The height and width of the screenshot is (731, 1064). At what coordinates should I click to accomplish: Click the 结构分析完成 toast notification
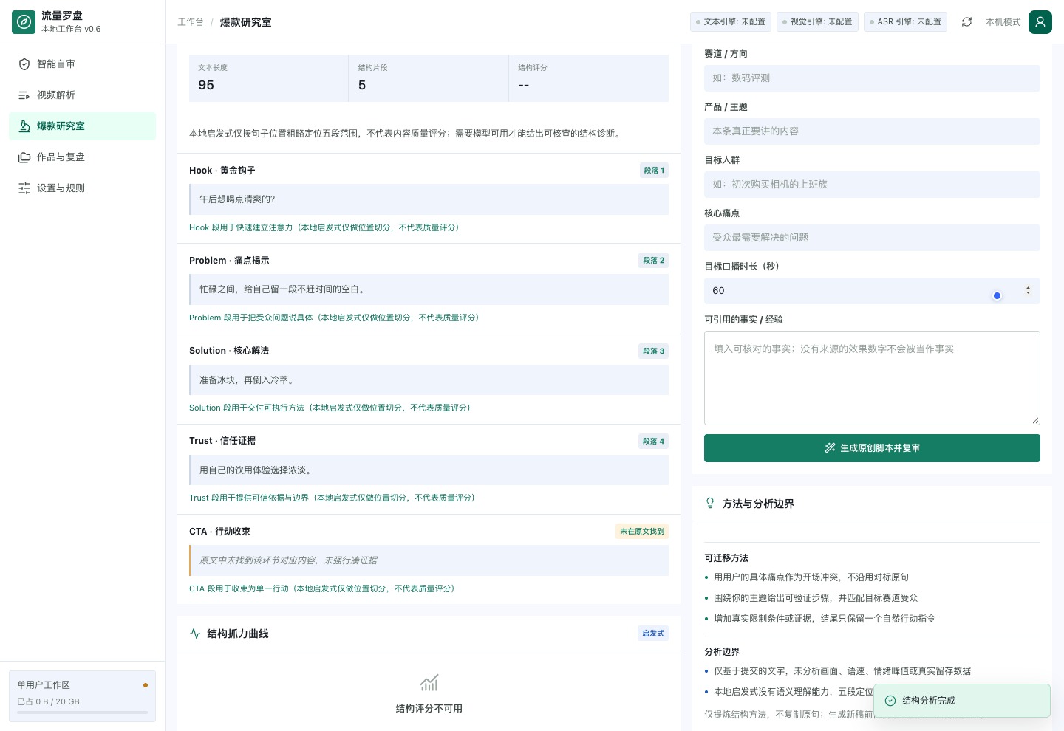tap(962, 701)
